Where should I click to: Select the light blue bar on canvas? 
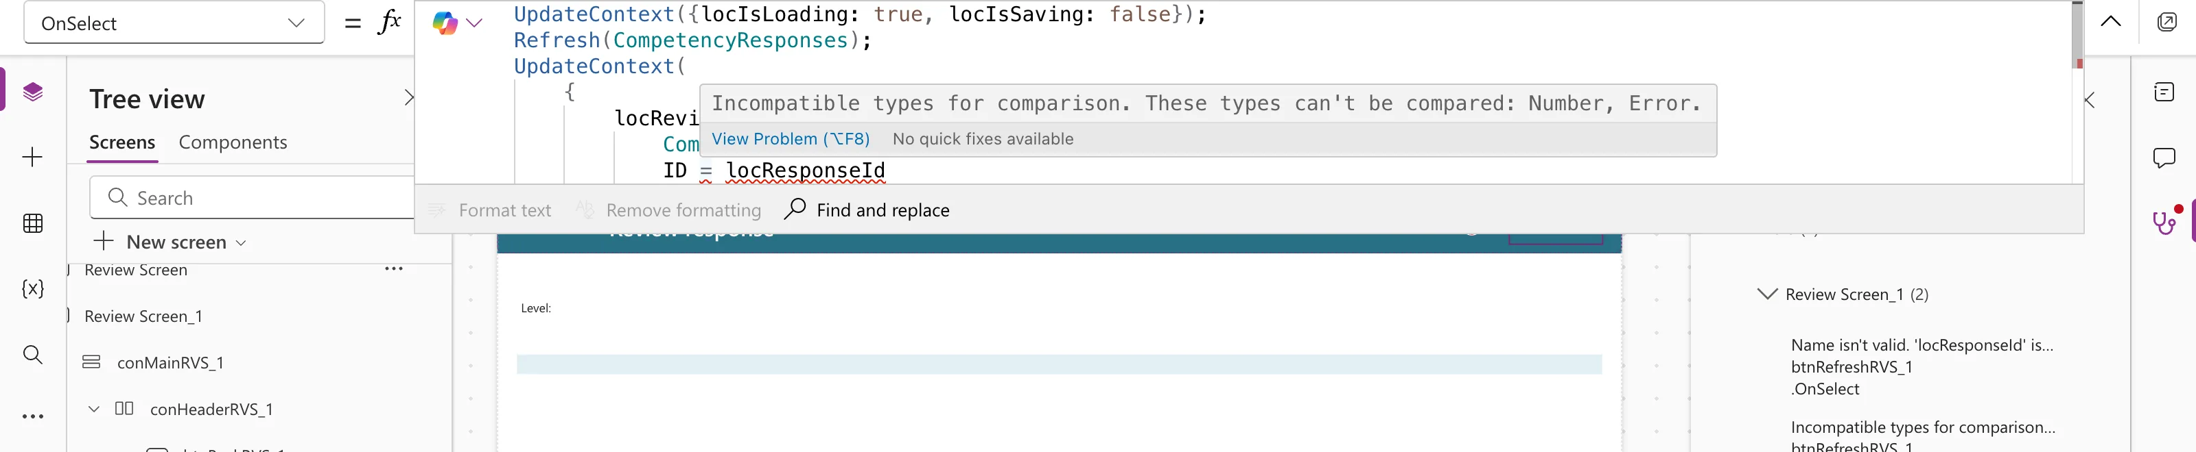1059,364
